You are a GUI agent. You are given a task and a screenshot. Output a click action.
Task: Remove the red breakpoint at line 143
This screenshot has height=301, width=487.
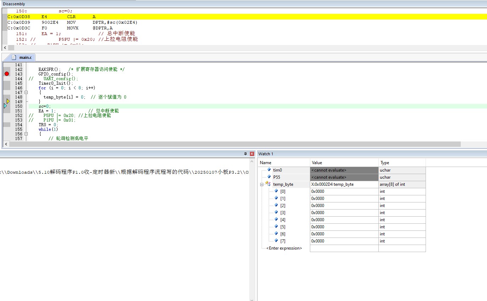7,74
